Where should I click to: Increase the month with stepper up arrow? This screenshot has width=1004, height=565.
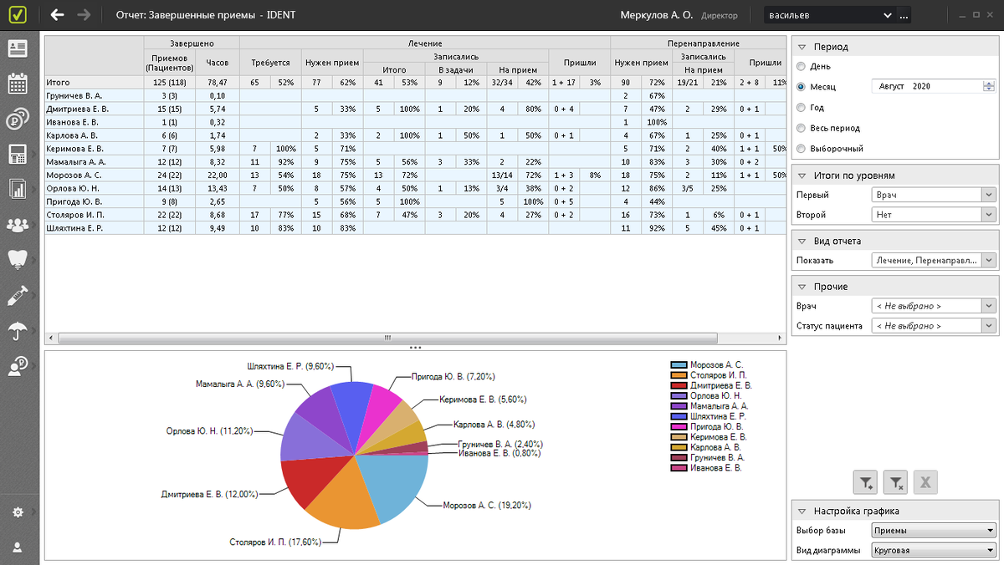[x=989, y=84]
